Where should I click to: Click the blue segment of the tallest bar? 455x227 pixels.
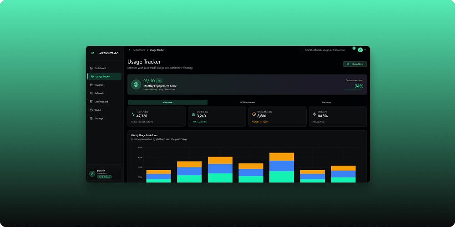(282, 166)
